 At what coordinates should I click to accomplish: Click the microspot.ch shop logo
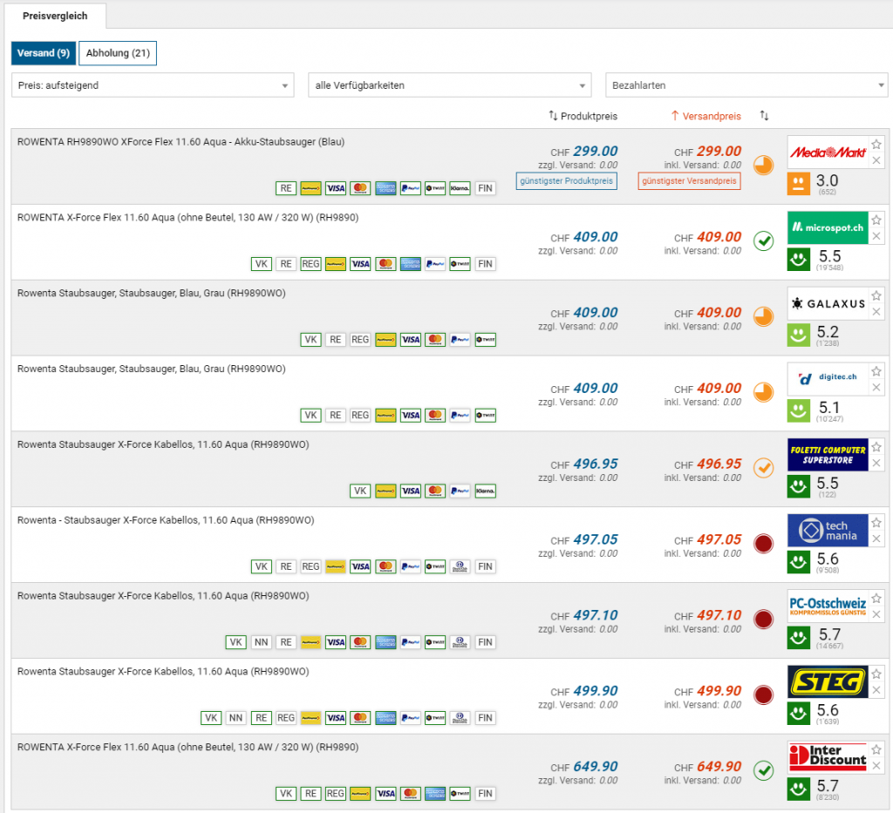point(827,228)
